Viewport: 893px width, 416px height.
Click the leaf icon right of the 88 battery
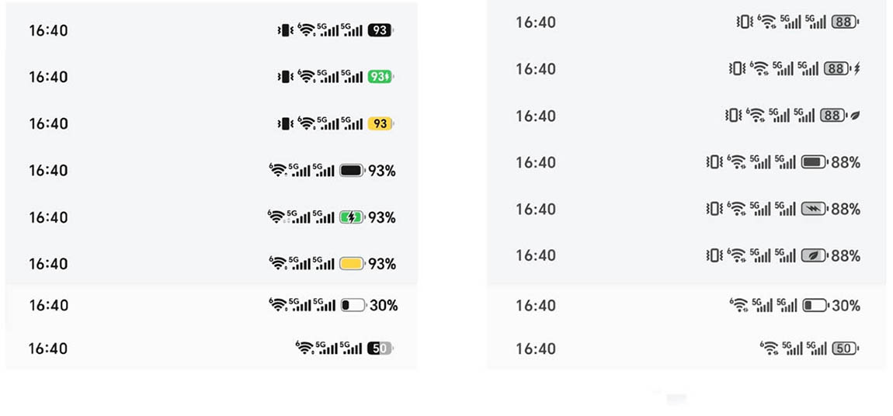coord(855,116)
